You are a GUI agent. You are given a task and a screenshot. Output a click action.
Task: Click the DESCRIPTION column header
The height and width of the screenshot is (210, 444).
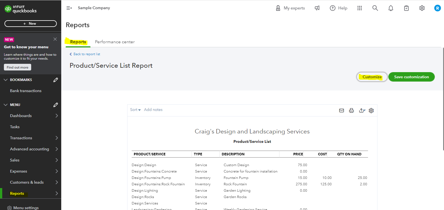(233, 154)
